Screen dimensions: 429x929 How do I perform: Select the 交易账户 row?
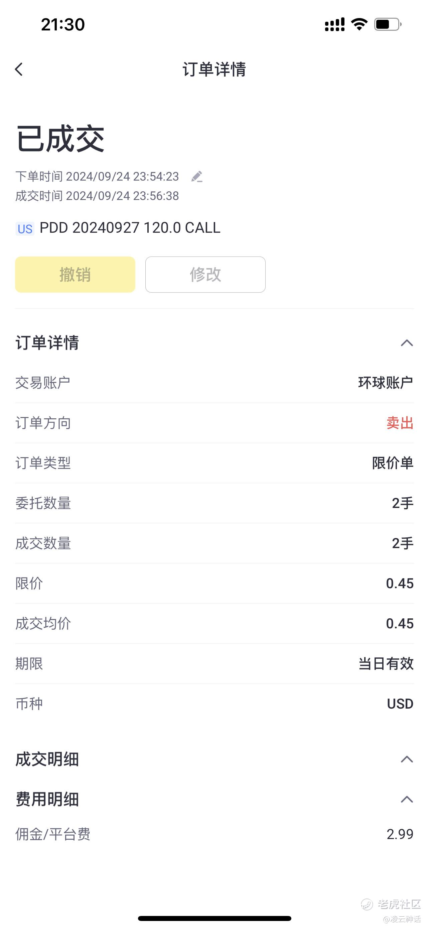[214, 383]
